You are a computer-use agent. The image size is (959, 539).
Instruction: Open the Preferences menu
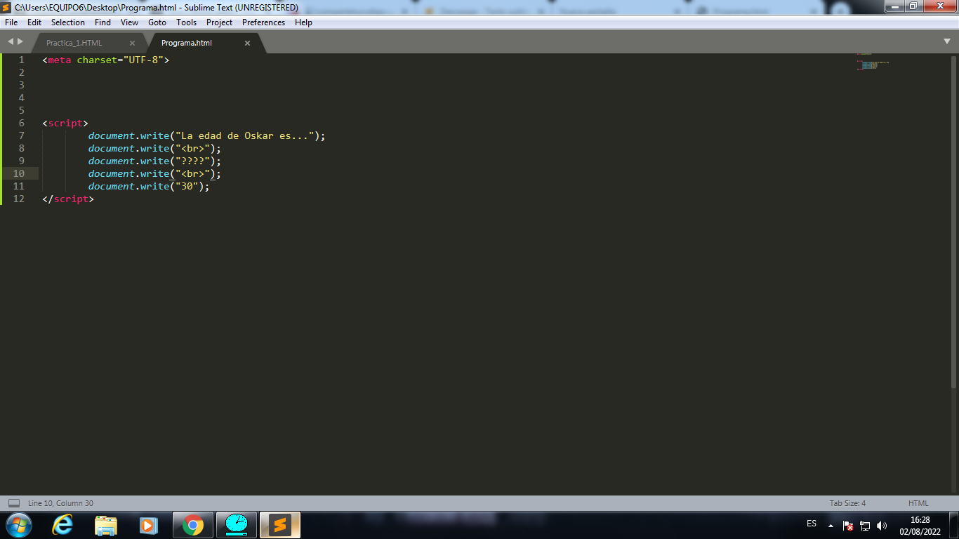click(x=263, y=22)
